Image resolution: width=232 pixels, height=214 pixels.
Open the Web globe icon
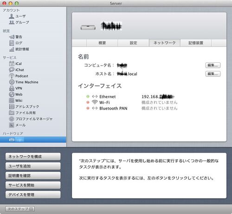click(x=12, y=94)
